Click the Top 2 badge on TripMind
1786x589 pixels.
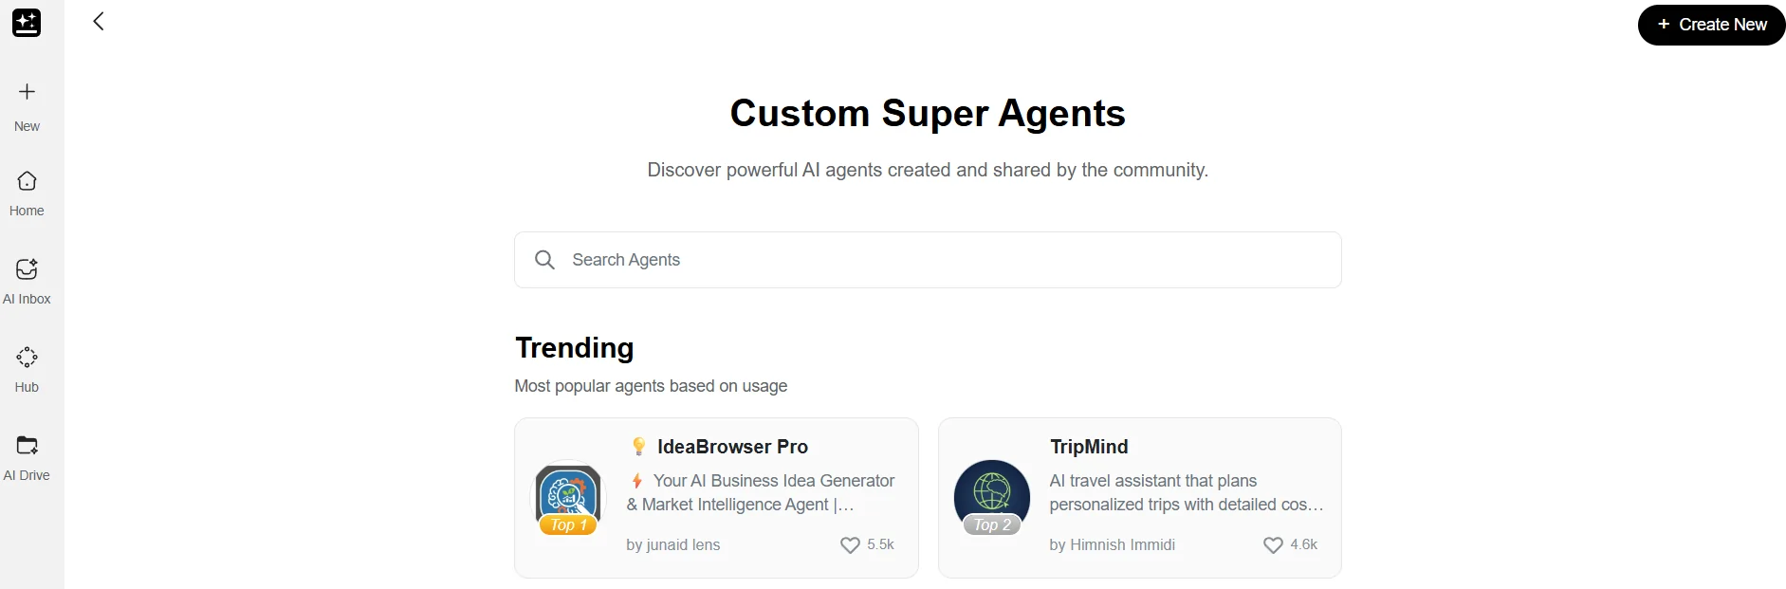[x=991, y=525]
